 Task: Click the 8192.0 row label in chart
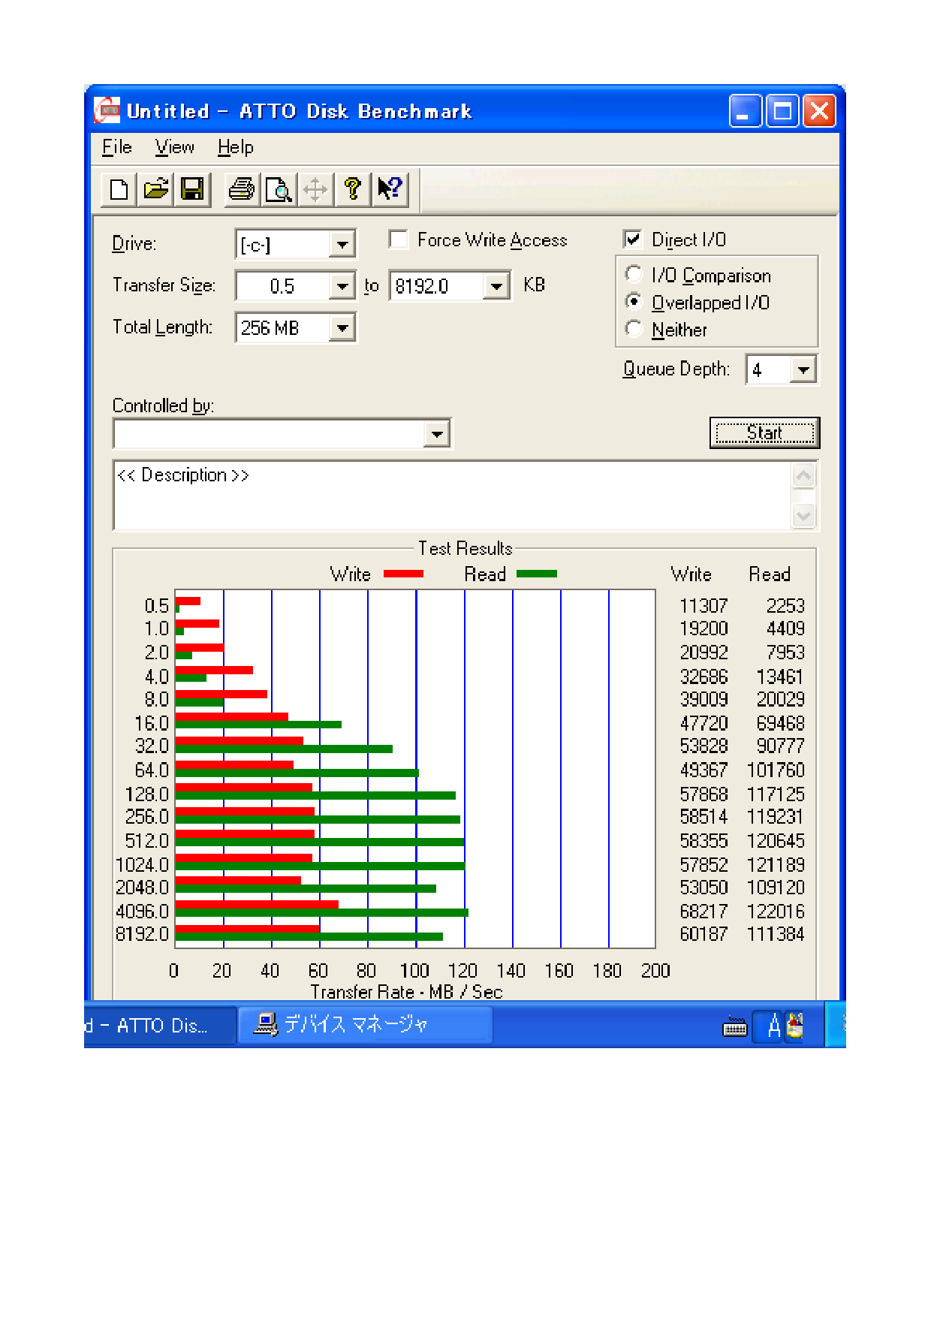142,934
